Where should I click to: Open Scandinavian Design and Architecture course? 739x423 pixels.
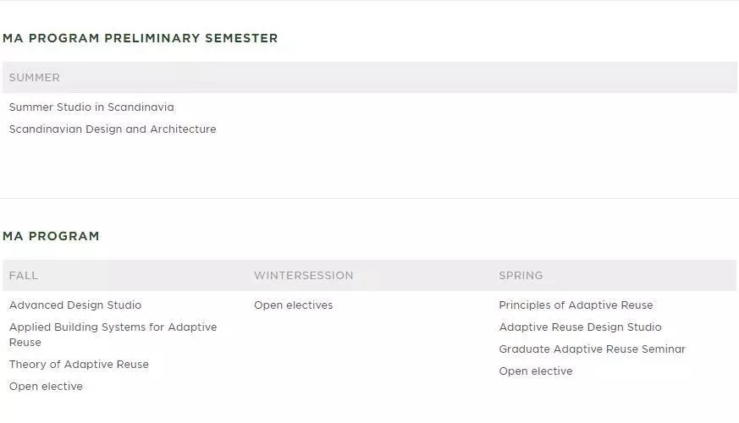[113, 129]
